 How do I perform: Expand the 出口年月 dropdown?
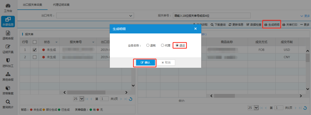95,16
